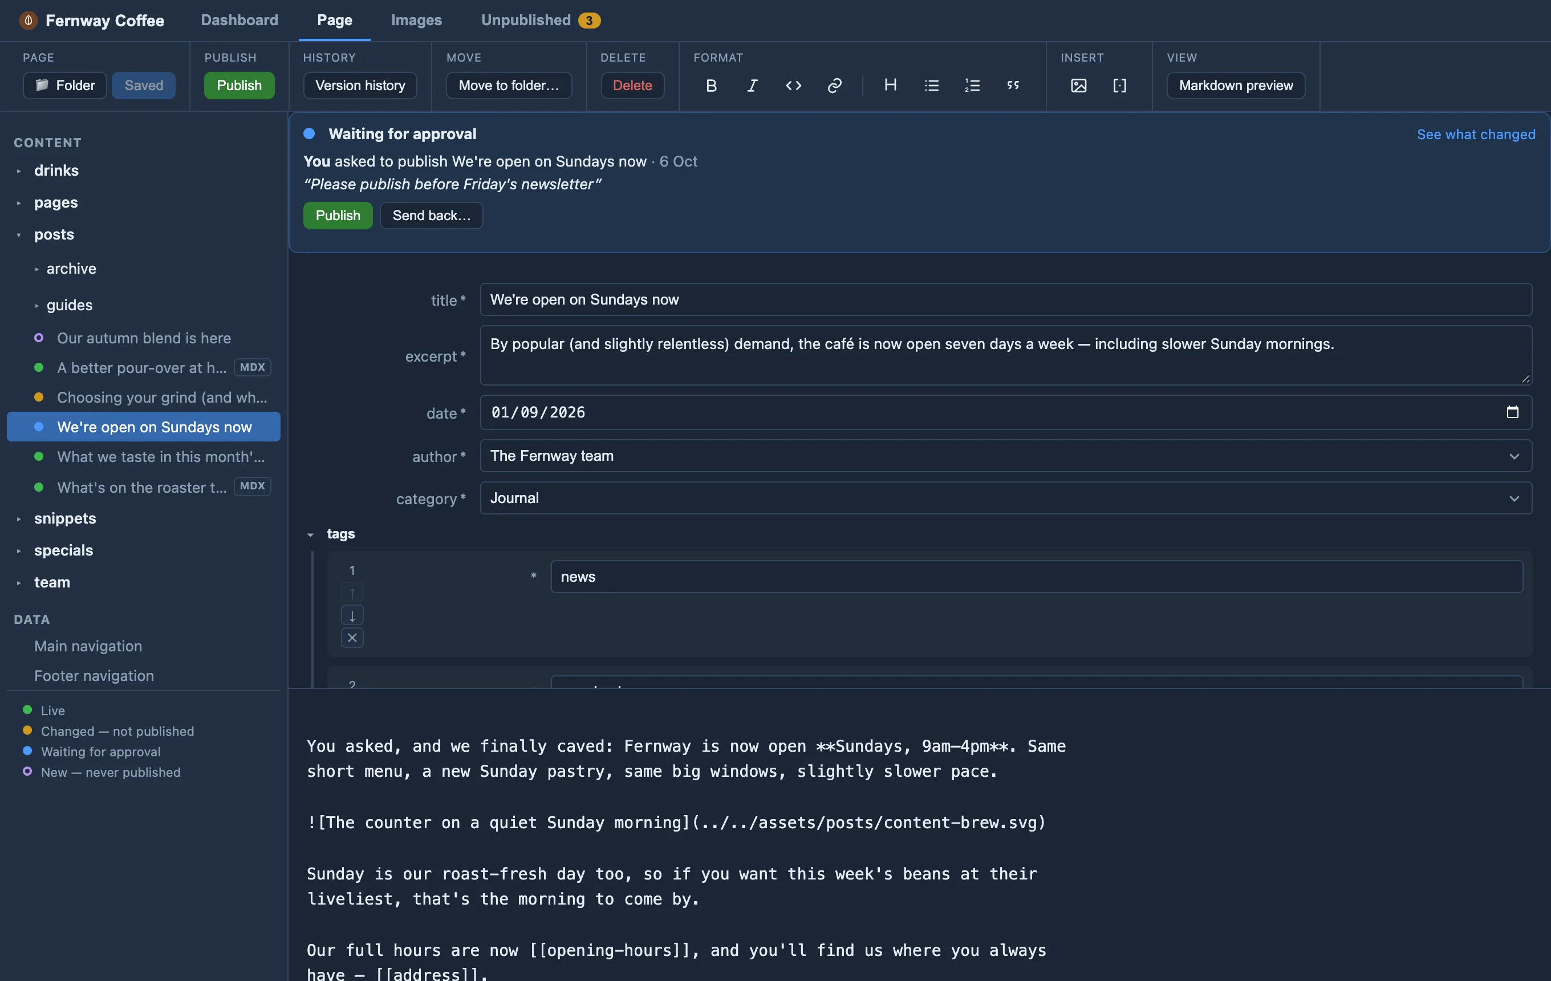Screen dimensions: 1551x981
Task: Insert inline code formatting
Action: pos(794,86)
